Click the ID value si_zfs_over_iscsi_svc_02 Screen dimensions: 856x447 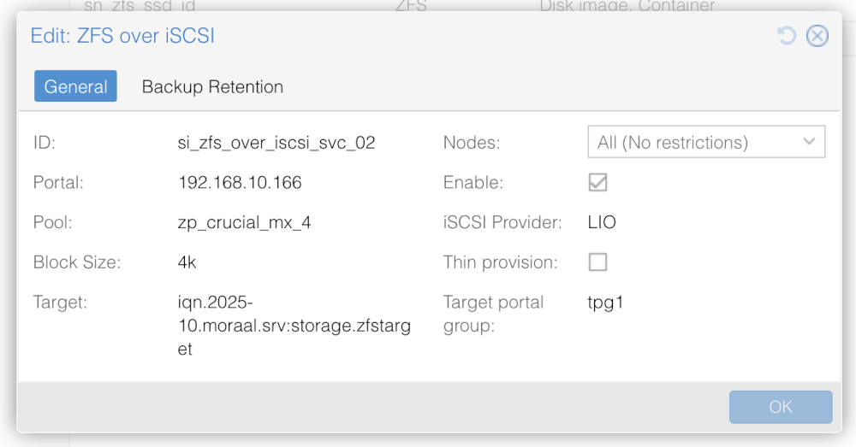tap(276, 143)
